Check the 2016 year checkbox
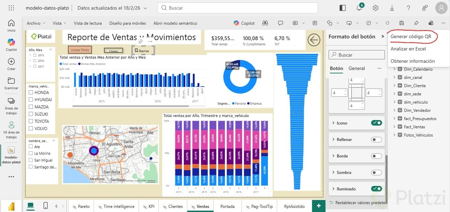The image size is (450, 212). pyautogui.click(x=35, y=61)
